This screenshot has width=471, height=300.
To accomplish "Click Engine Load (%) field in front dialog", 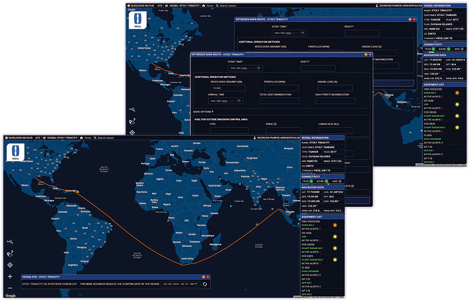I will pos(335,88).
